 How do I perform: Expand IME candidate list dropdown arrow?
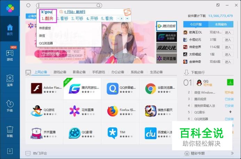(127, 18)
